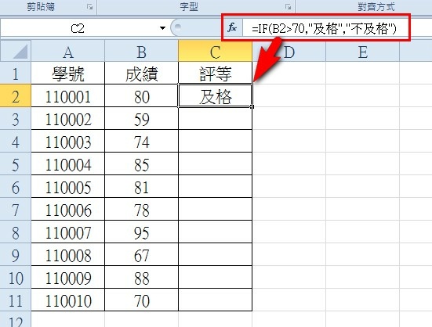Click cell with student number 110004
The image size is (432, 327).
pos(67,163)
